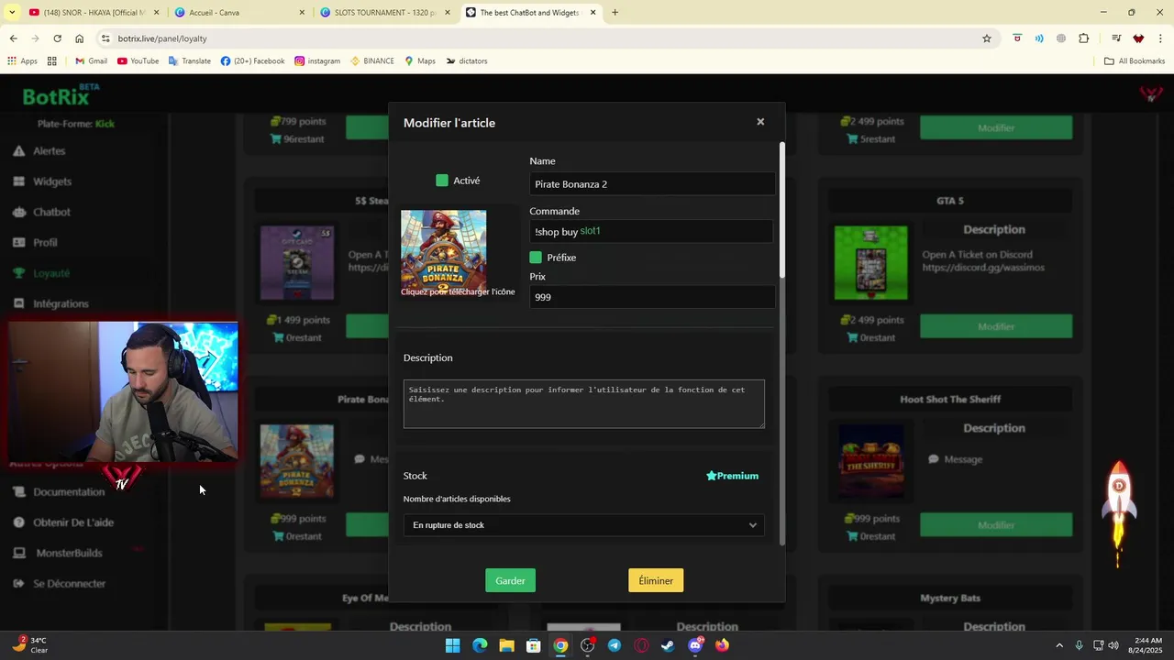Open Chatbot in the sidebar
This screenshot has width=1174, height=660.
tap(51, 212)
